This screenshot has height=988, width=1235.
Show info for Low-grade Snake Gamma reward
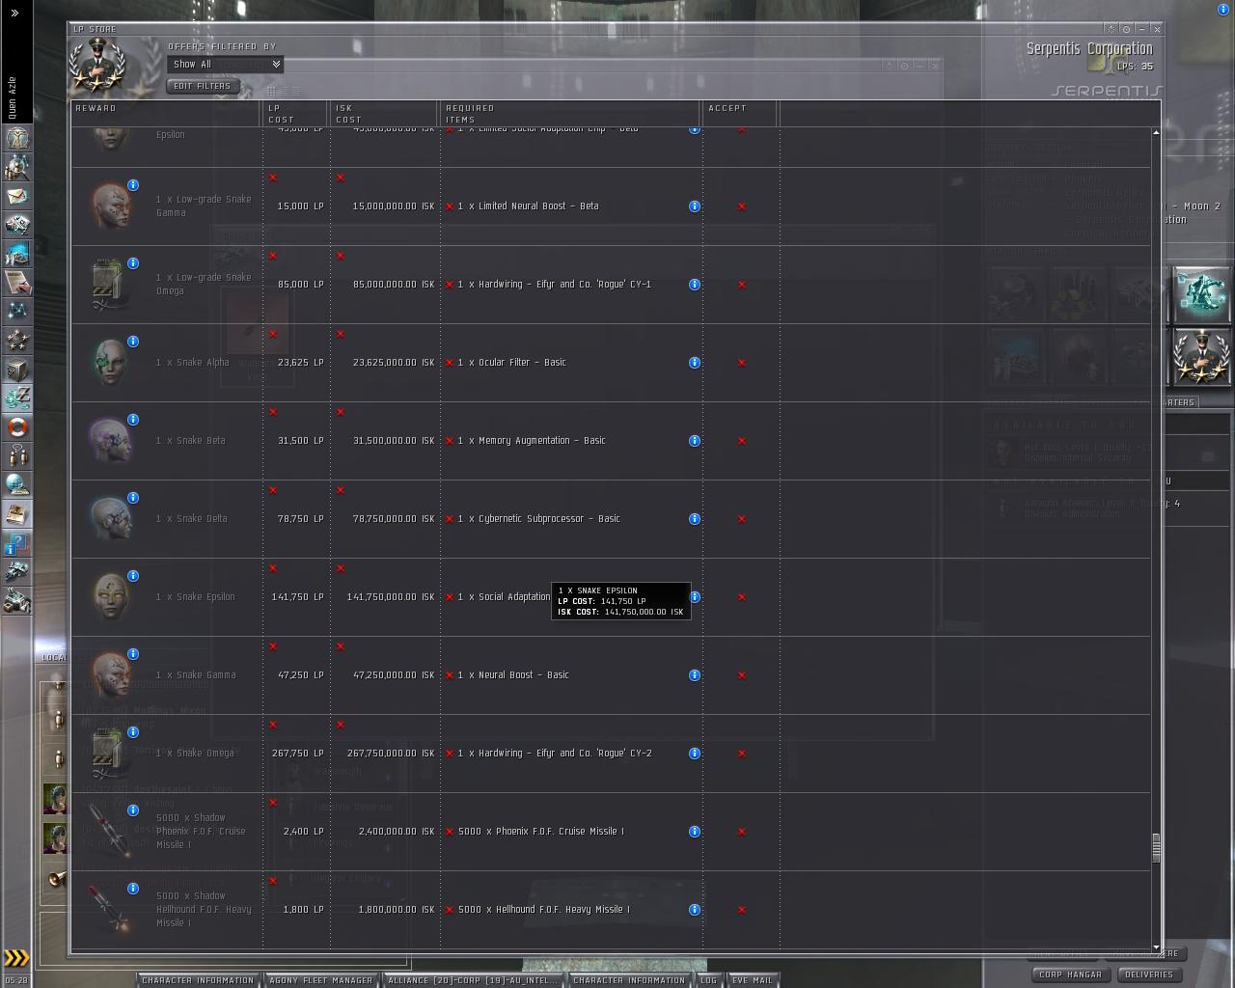[133, 185]
